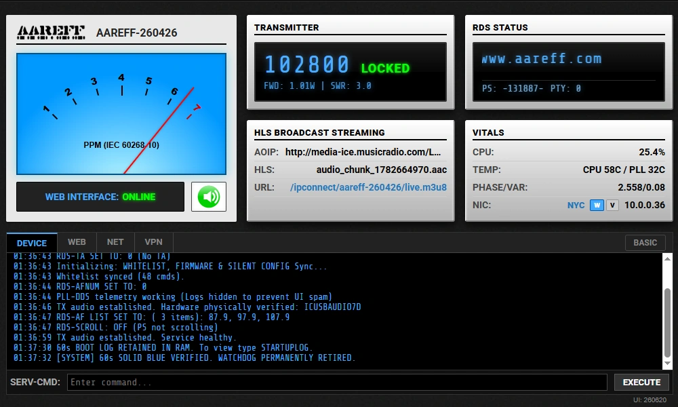Select the NET log tab
678x407 pixels.
[115, 242]
